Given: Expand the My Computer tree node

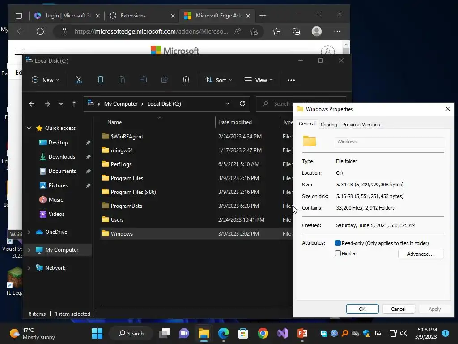Looking at the screenshot, I should (29, 250).
